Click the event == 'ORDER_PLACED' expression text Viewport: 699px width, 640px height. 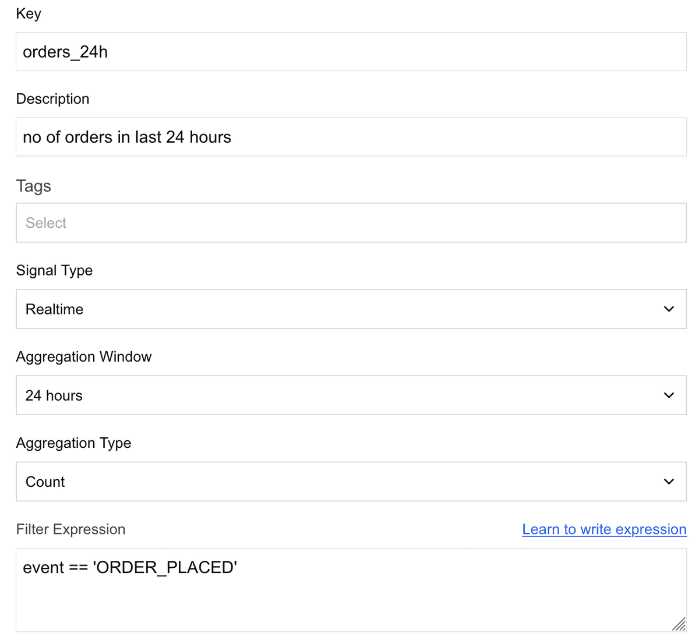(x=129, y=567)
